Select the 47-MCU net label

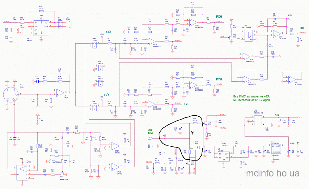tap(223, 114)
